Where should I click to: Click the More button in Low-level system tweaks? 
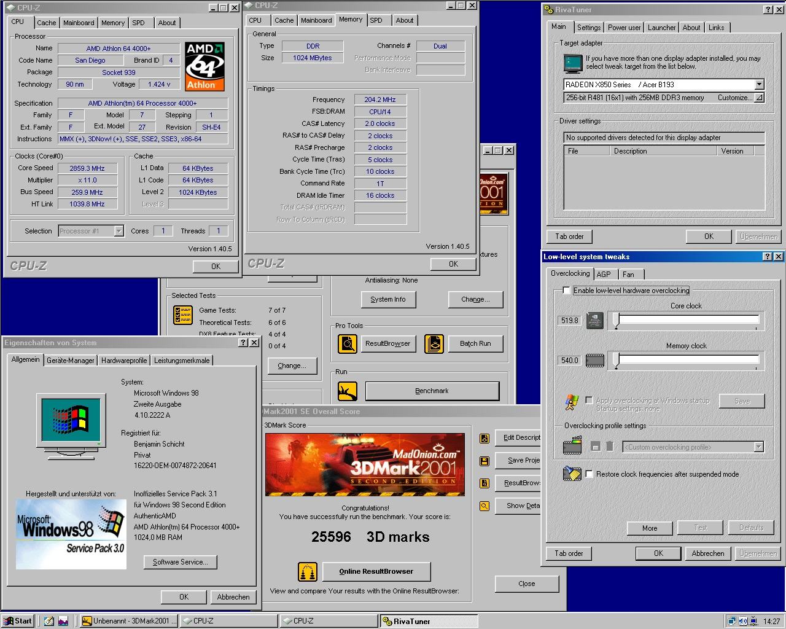point(650,528)
